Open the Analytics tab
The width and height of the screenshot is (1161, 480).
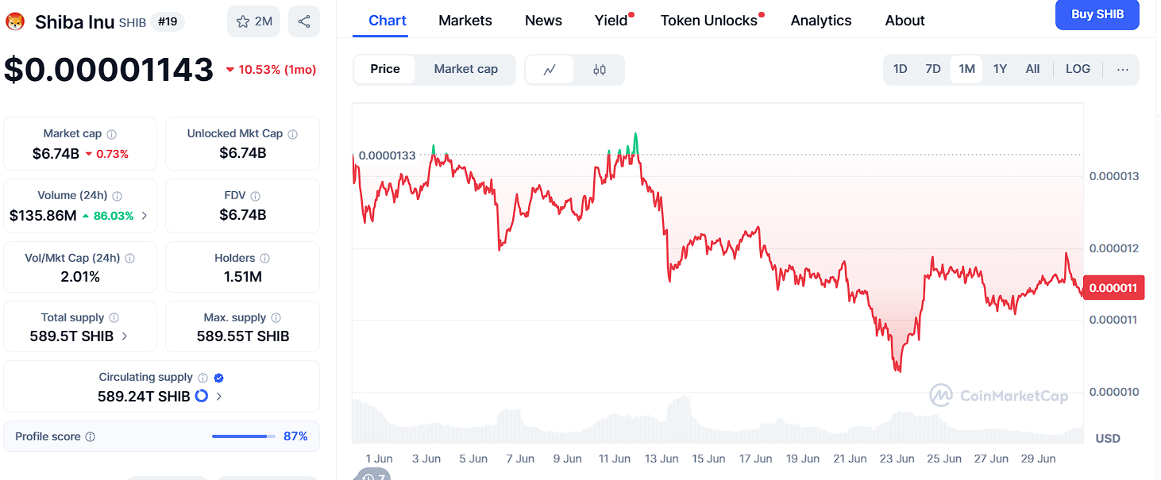(821, 21)
